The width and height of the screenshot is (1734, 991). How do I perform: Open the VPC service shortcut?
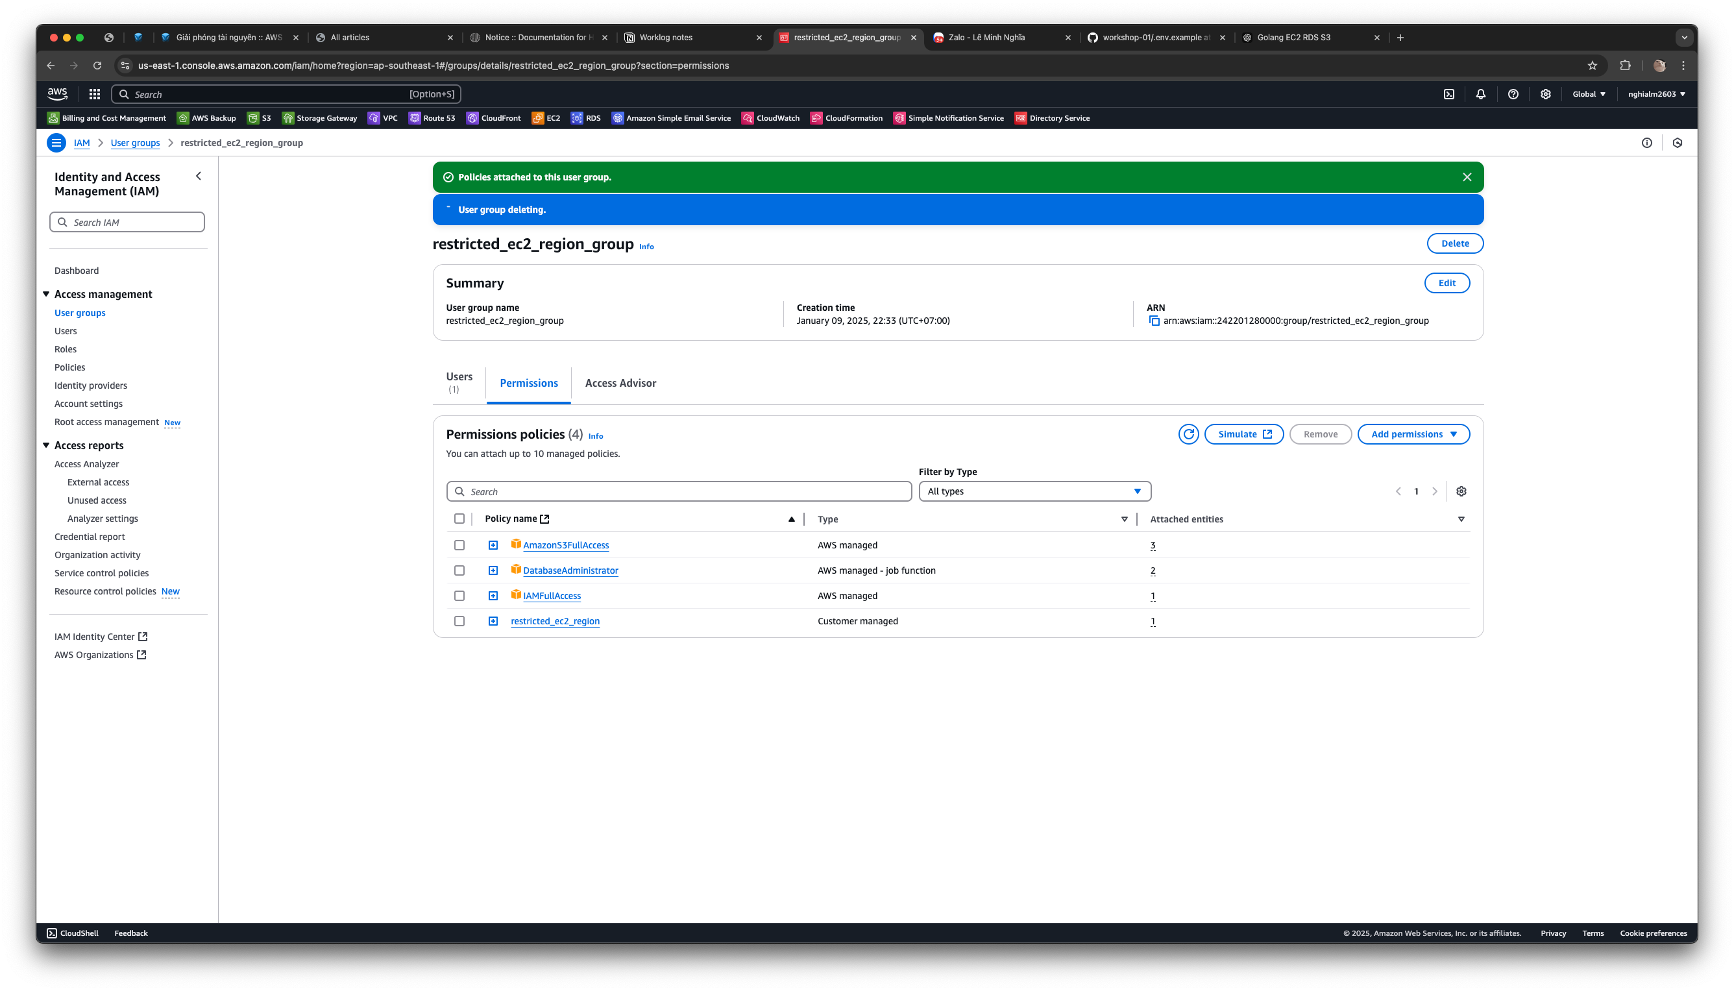383,117
